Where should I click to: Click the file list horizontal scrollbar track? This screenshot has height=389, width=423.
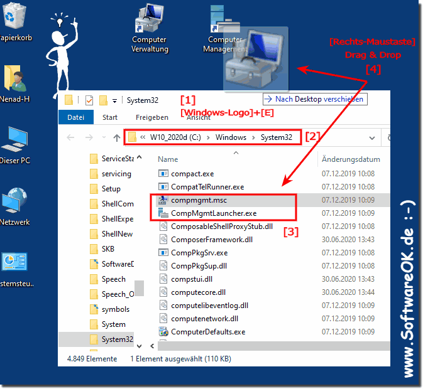[273, 346]
